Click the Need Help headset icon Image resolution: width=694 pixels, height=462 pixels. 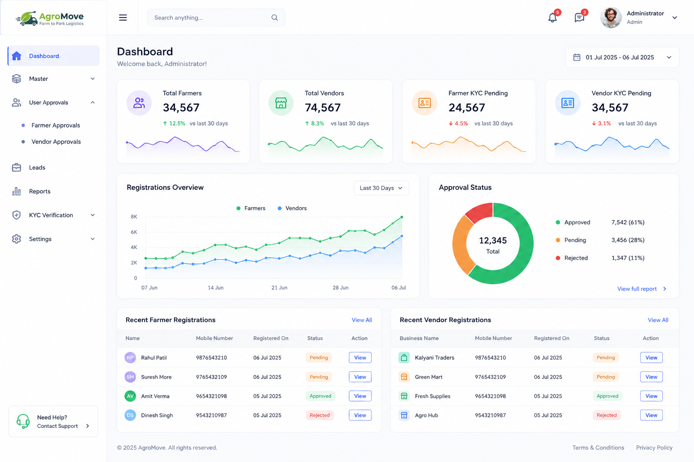(23, 421)
